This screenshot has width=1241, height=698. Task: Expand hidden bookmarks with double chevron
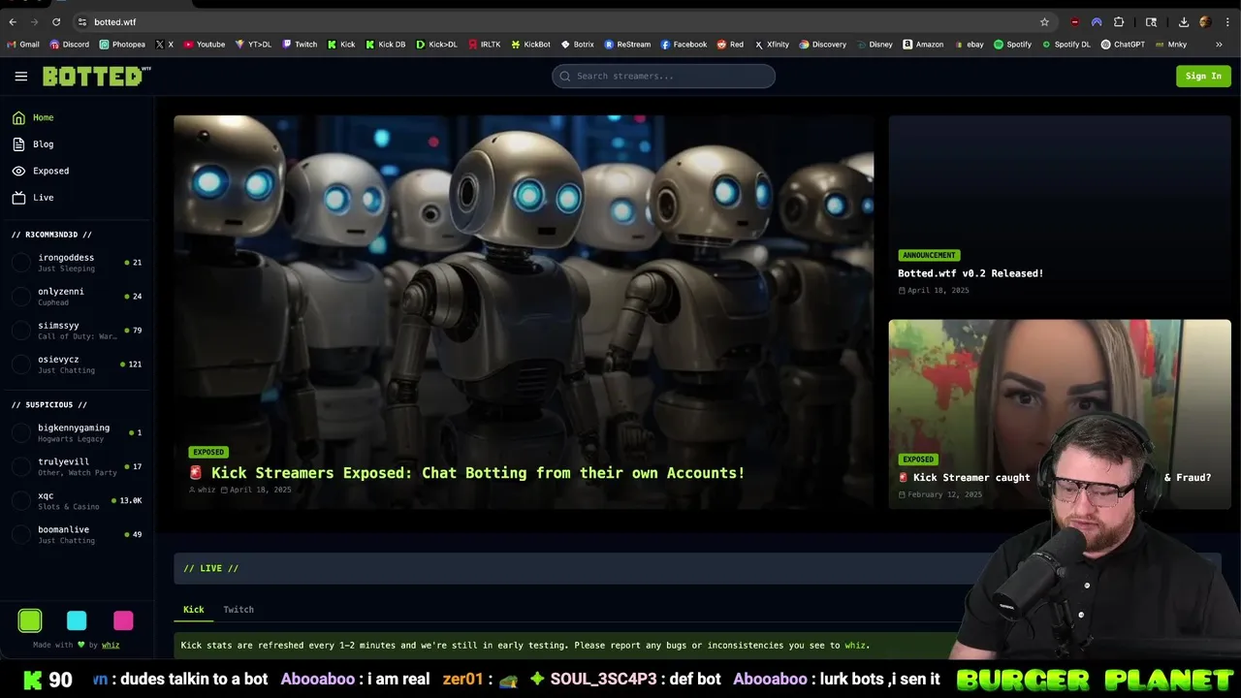(x=1219, y=45)
